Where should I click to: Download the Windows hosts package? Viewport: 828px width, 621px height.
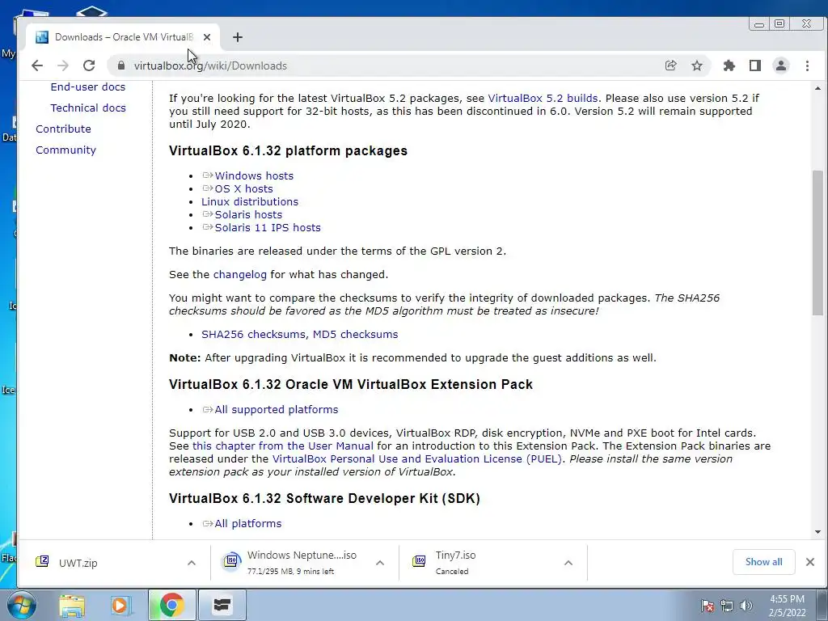coord(254,175)
